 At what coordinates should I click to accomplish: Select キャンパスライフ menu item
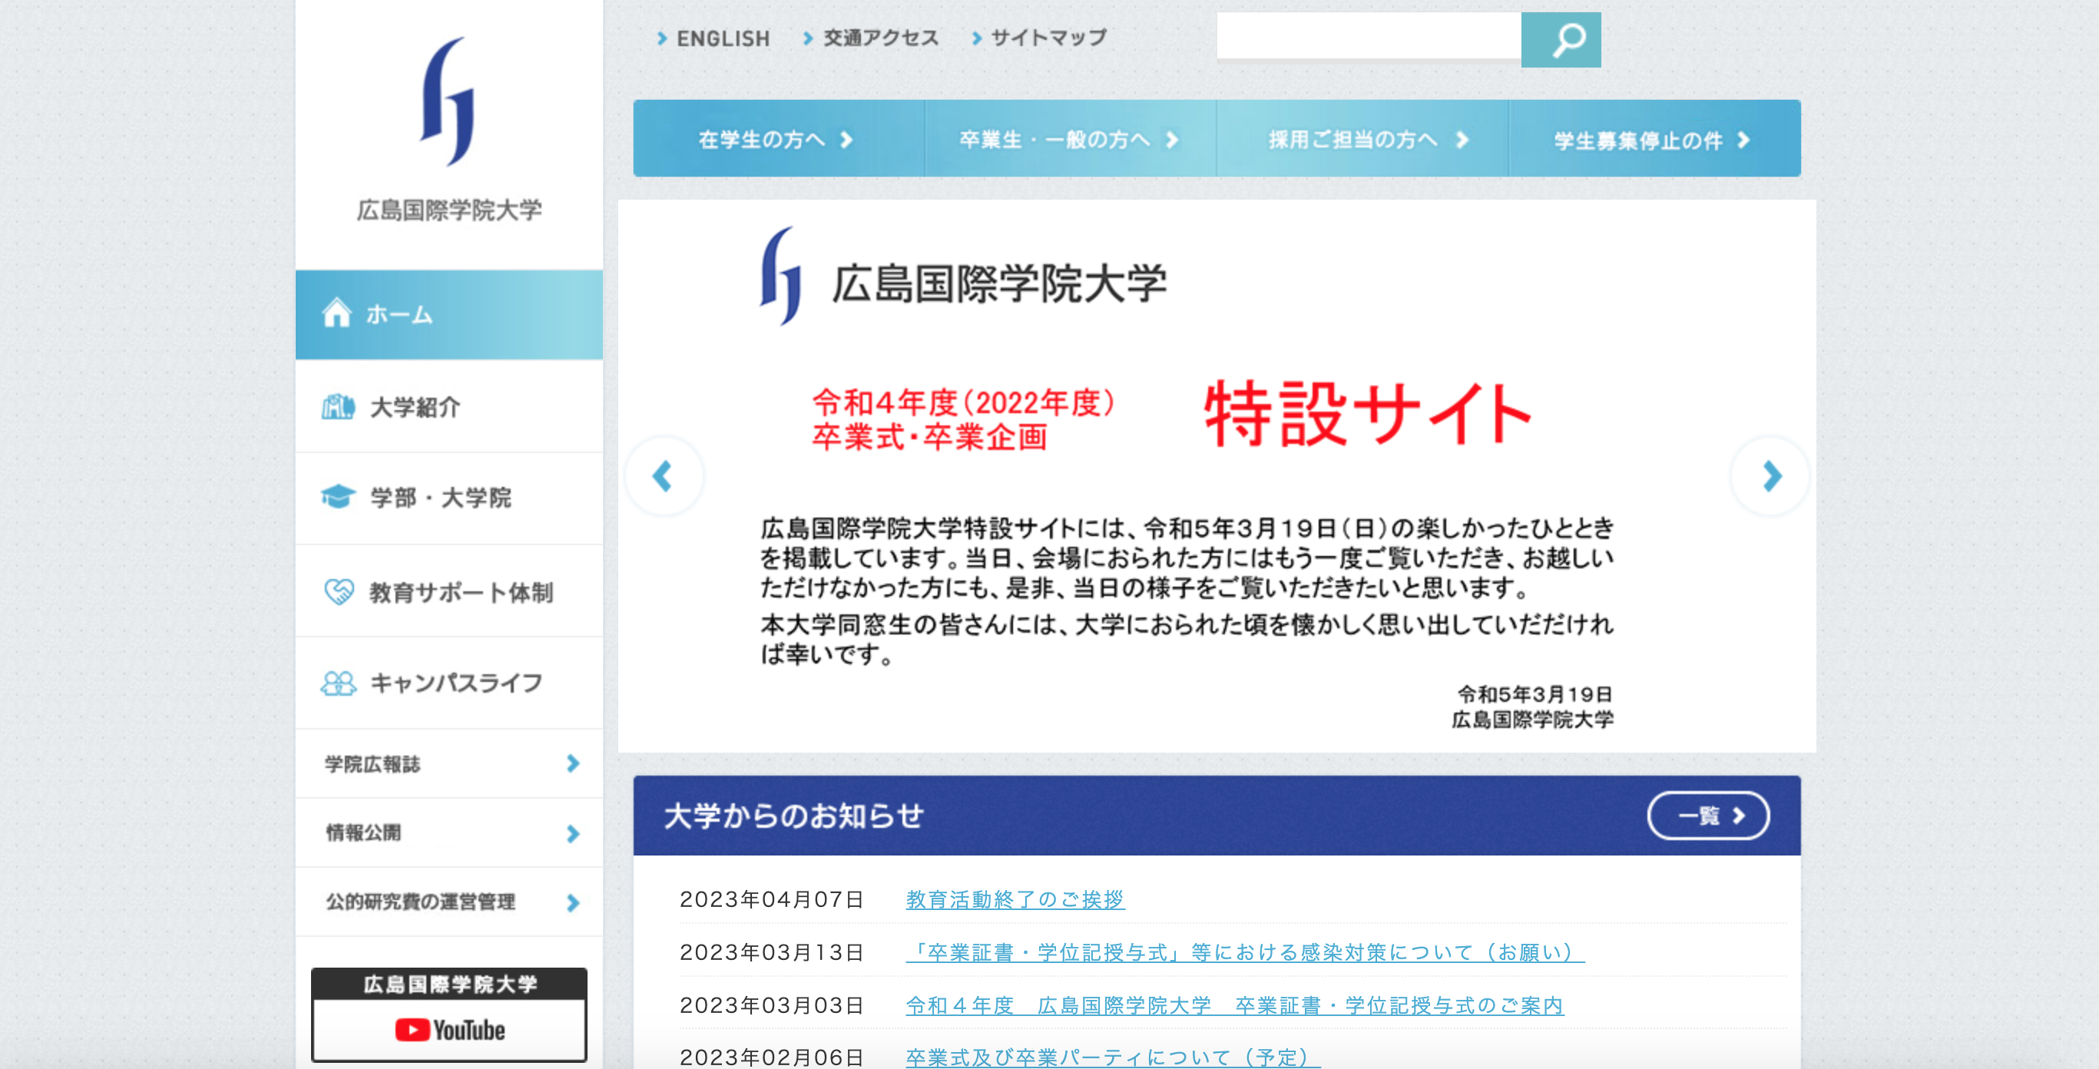tap(449, 683)
